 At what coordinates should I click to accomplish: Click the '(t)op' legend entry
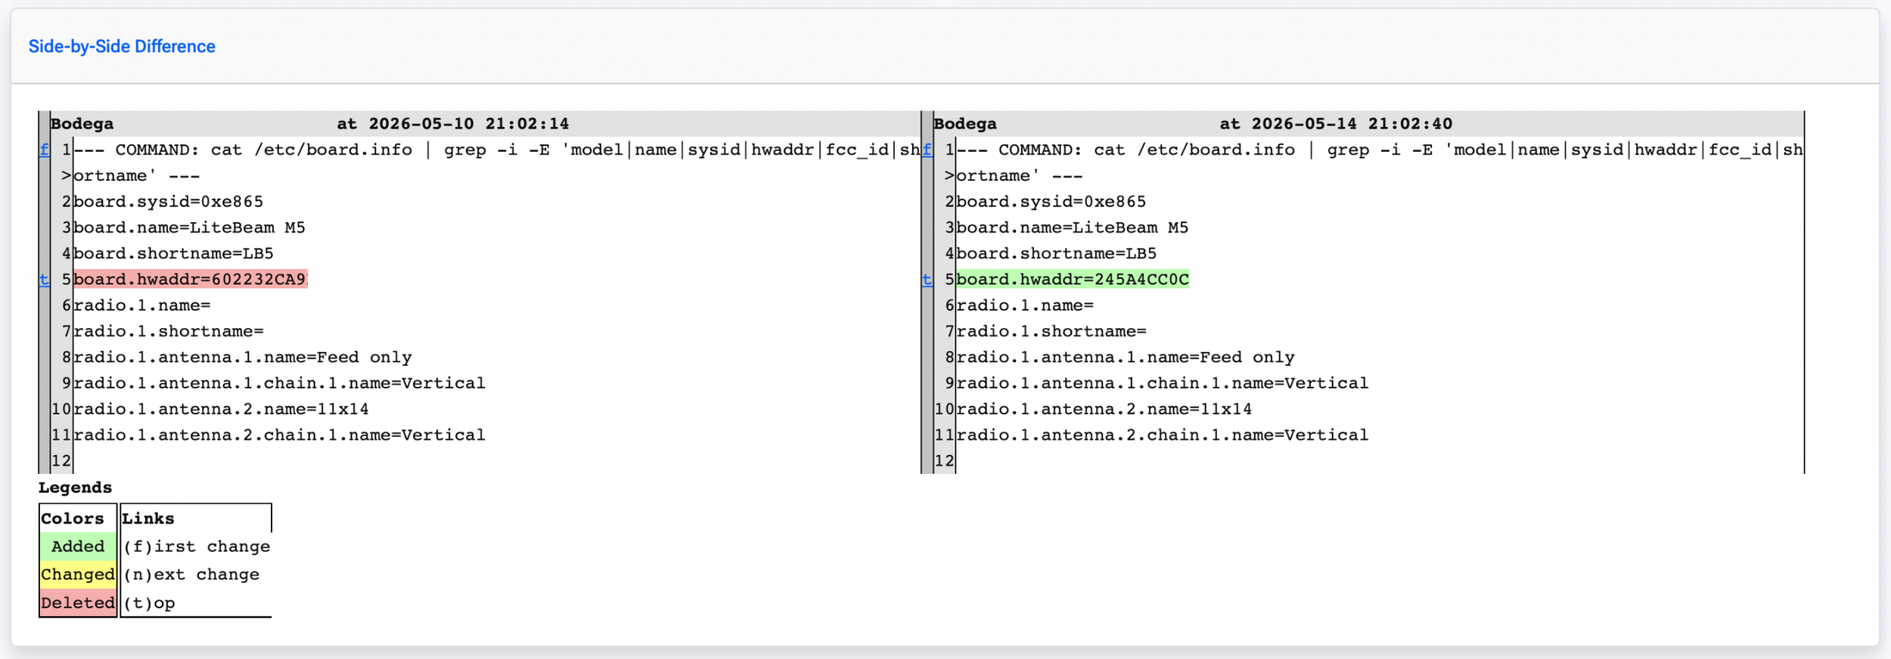149,603
